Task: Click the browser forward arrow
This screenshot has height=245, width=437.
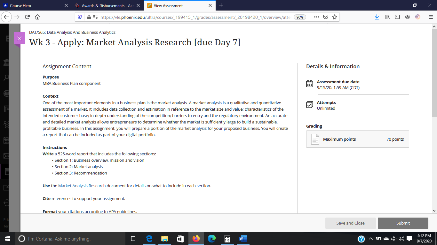Action: click(x=17, y=17)
